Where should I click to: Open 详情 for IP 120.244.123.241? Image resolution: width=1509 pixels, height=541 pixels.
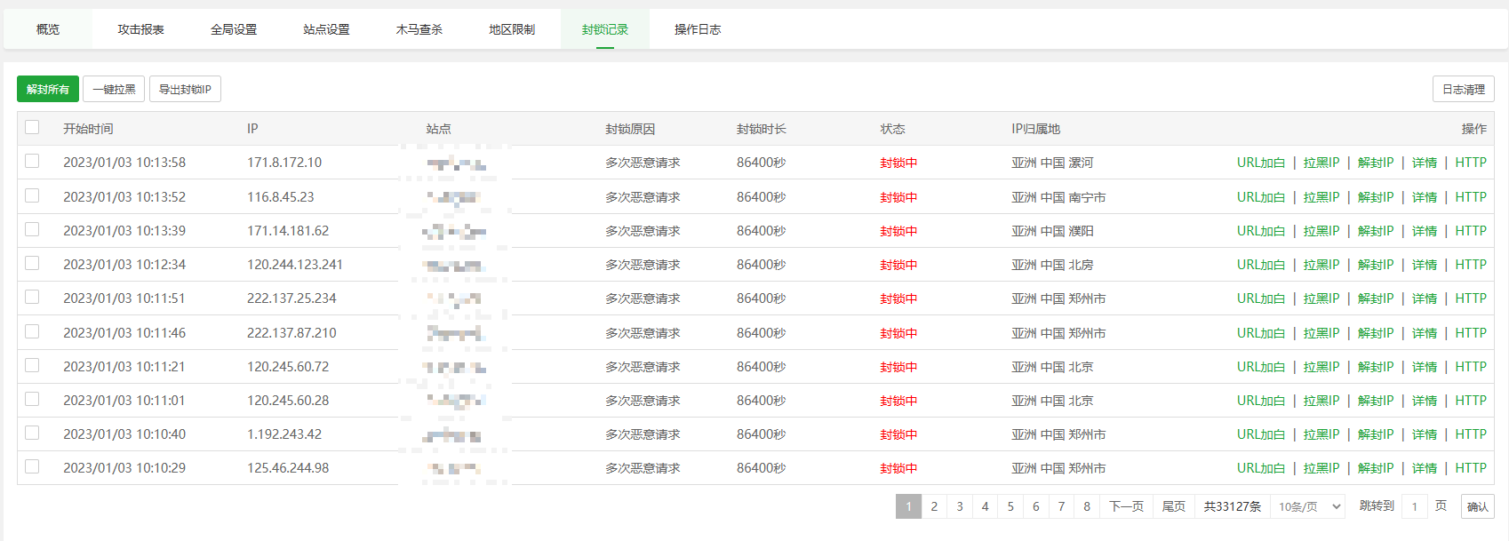click(x=1425, y=265)
